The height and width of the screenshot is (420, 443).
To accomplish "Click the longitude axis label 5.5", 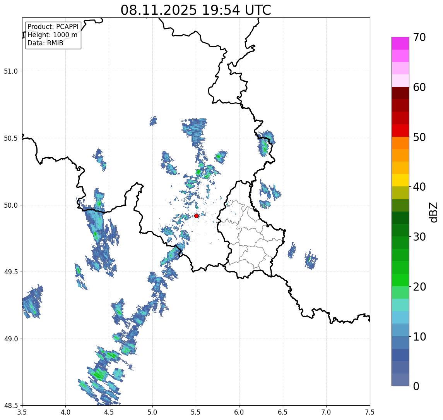I will coord(196,412).
